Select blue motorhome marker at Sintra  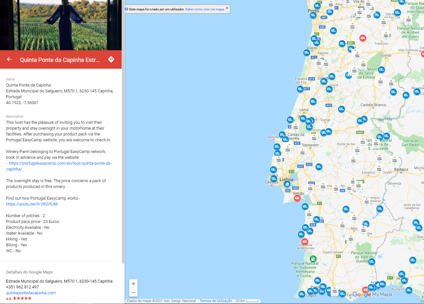click(273, 170)
